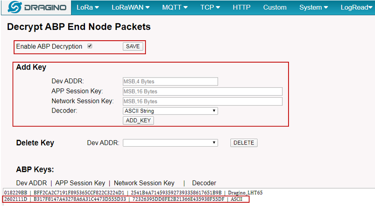This screenshot has height=206, width=375.
Task: Expand the LoRaWAN menu
Action: click(x=130, y=7)
